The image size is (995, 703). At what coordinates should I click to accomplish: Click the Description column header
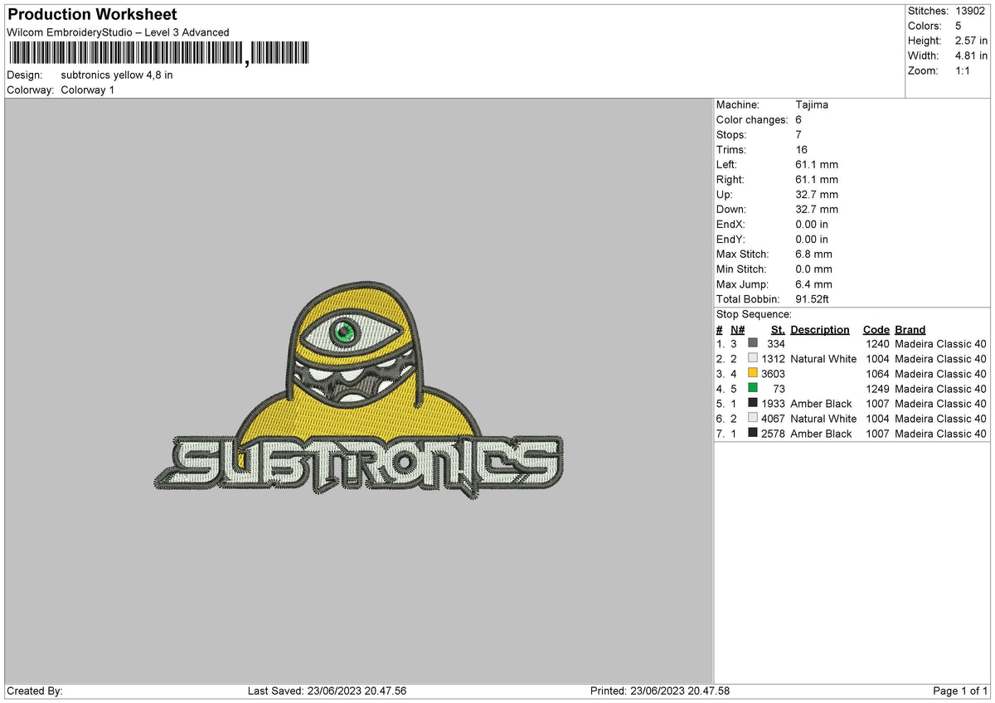coord(819,329)
